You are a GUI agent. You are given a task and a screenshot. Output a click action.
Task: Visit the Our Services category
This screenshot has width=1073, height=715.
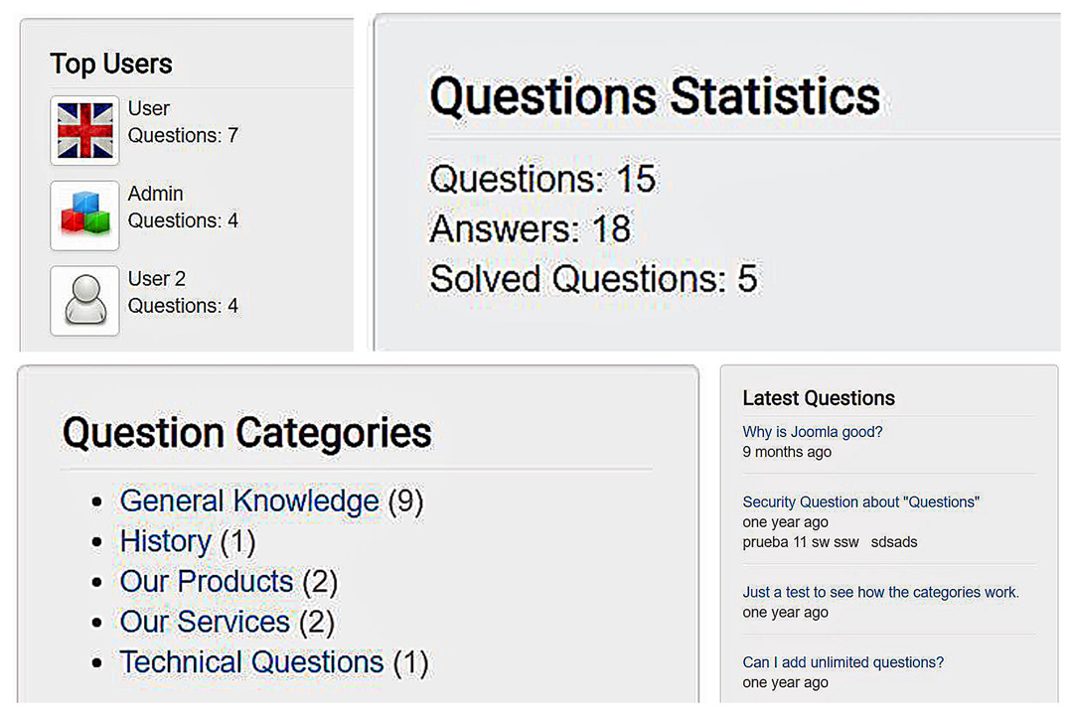click(205, 622)
